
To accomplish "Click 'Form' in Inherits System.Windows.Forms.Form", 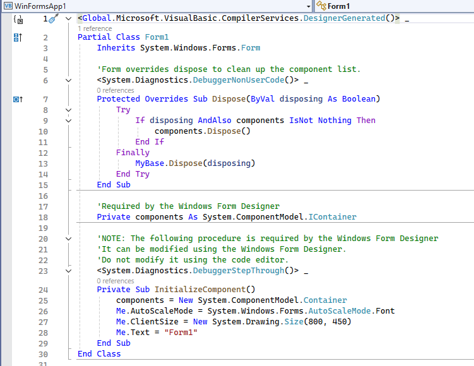I will pos(251,48).
